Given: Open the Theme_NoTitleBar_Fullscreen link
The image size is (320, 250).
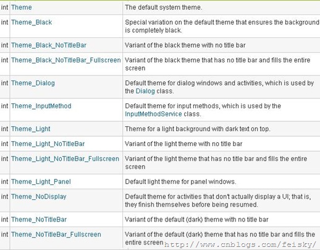Looking at the screenshot, I should [x=56, y=235].
